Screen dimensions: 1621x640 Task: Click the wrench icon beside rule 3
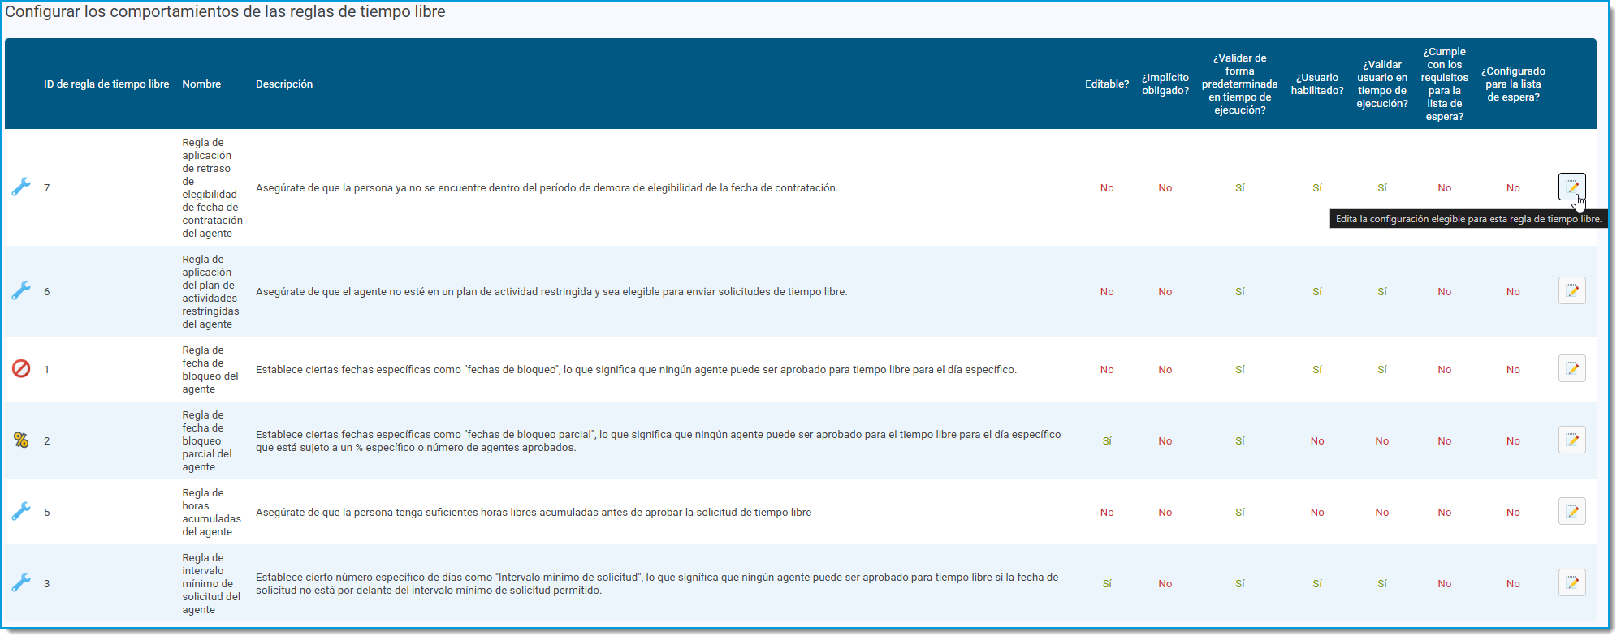pyautogui.click(x=21, y=583)
